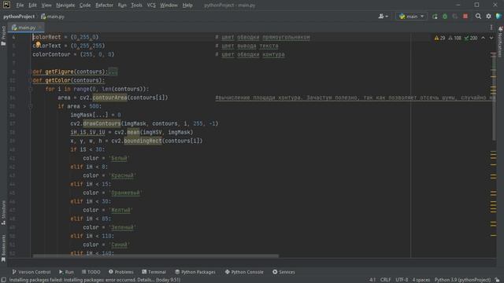The width and height of the screenshot is (504, 283).
Task: Expand the folded getFigure function body
Action: tap(113, 72)
